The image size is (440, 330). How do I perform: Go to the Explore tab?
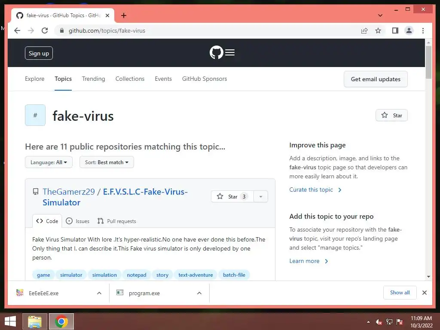(34, 79)
